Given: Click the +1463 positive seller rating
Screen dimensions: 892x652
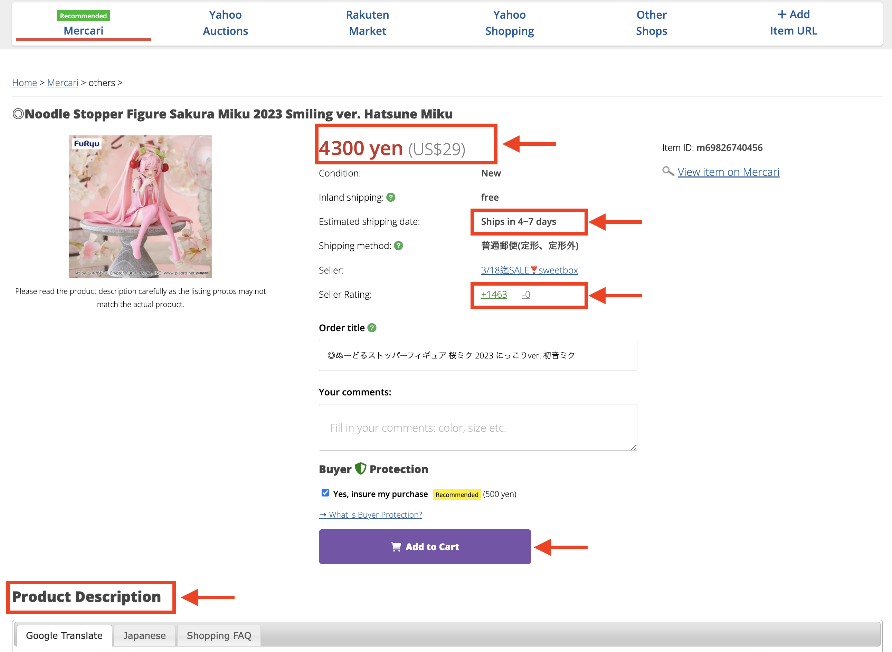Looking at the screenshot, I should pos(494,295).
